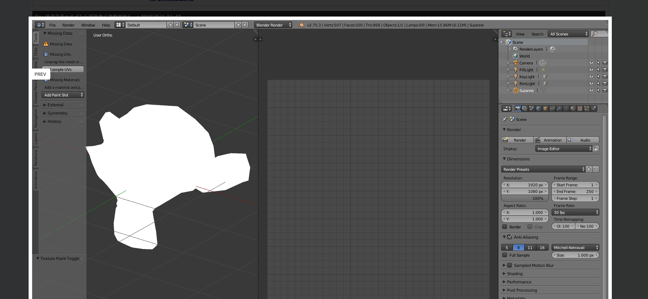Open Mitchell-Netravali filter dropdown
This screenshot has width=648, height=299.
tap(575, 247)
